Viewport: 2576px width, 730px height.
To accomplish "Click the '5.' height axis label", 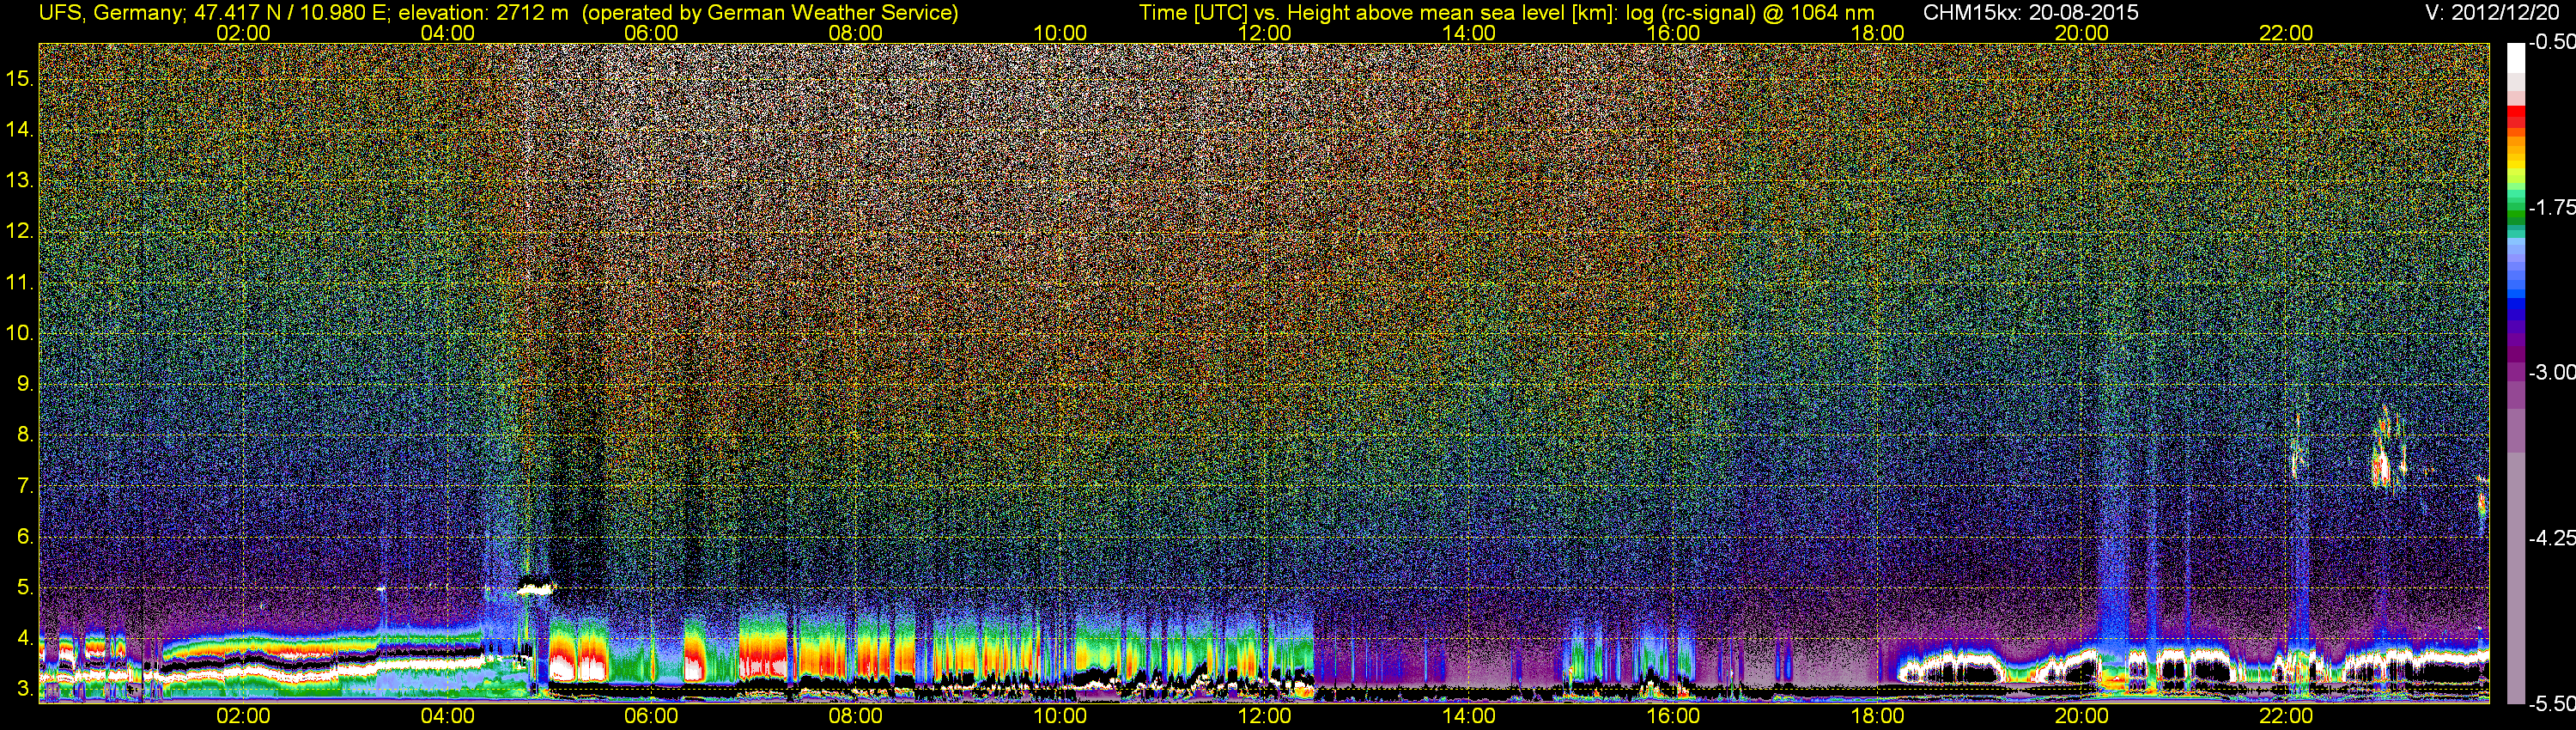I will 25,588.
